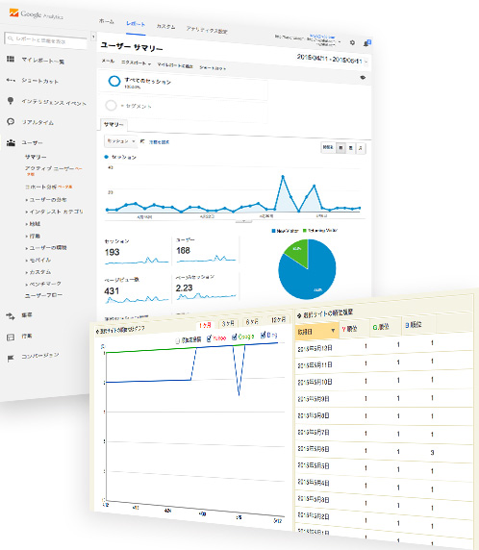Open the カスタム top tab
Screen dimensions: 479x550
pyautogui.click(x=165, y=27)
